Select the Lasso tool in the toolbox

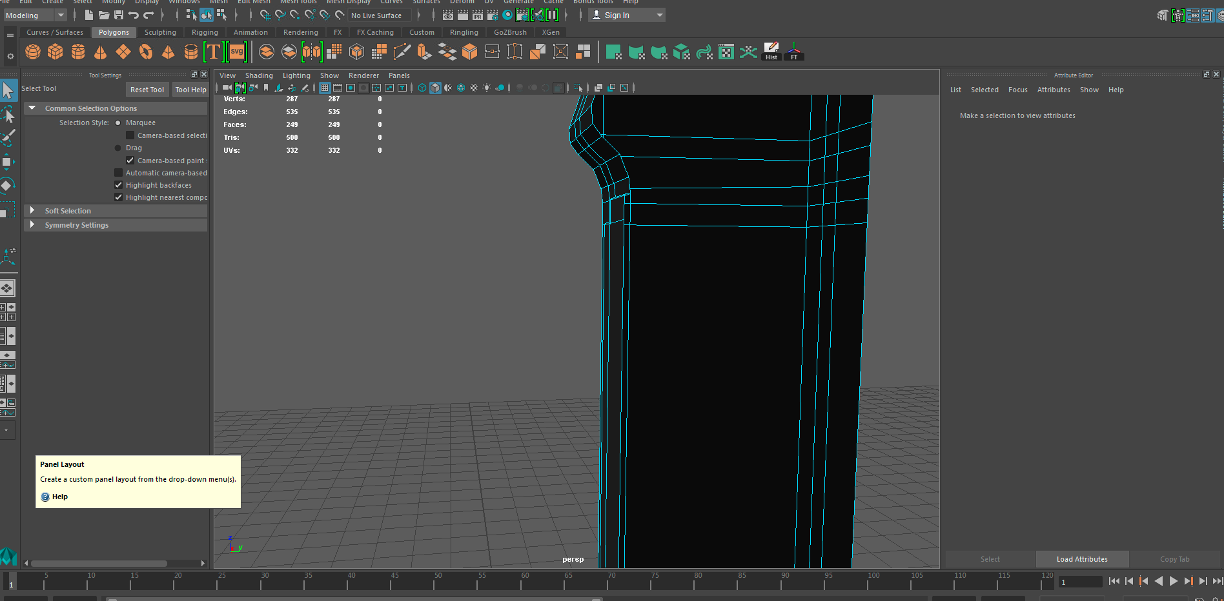click(8, 115)
